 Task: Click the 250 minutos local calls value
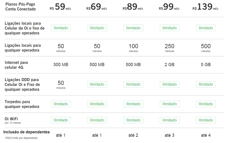coord(170,48)
